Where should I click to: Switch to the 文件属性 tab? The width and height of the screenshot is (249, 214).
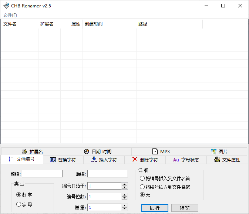tap(227, 160)
